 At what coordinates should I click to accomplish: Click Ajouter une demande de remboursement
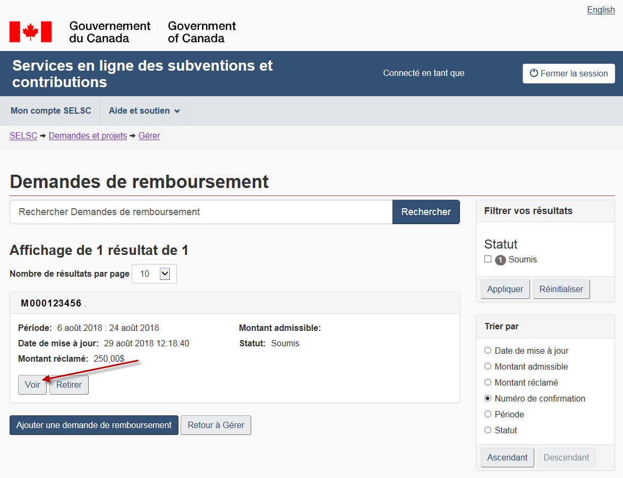pos(94,425)
